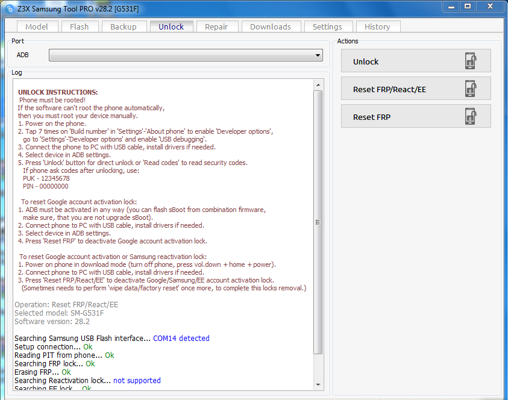The height and width of the screenshot is (400, 508).
Task: Open the Settings tab
Action: pyautogui.click(x=327, y=27)
